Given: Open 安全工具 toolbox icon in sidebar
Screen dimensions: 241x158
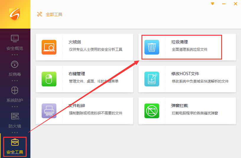Looking at the screenshot, I should pos(15,142).
